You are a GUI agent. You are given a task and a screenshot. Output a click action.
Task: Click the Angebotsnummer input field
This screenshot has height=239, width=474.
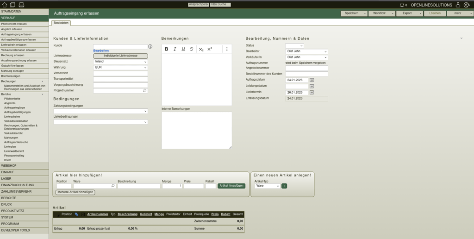point(306,68)
